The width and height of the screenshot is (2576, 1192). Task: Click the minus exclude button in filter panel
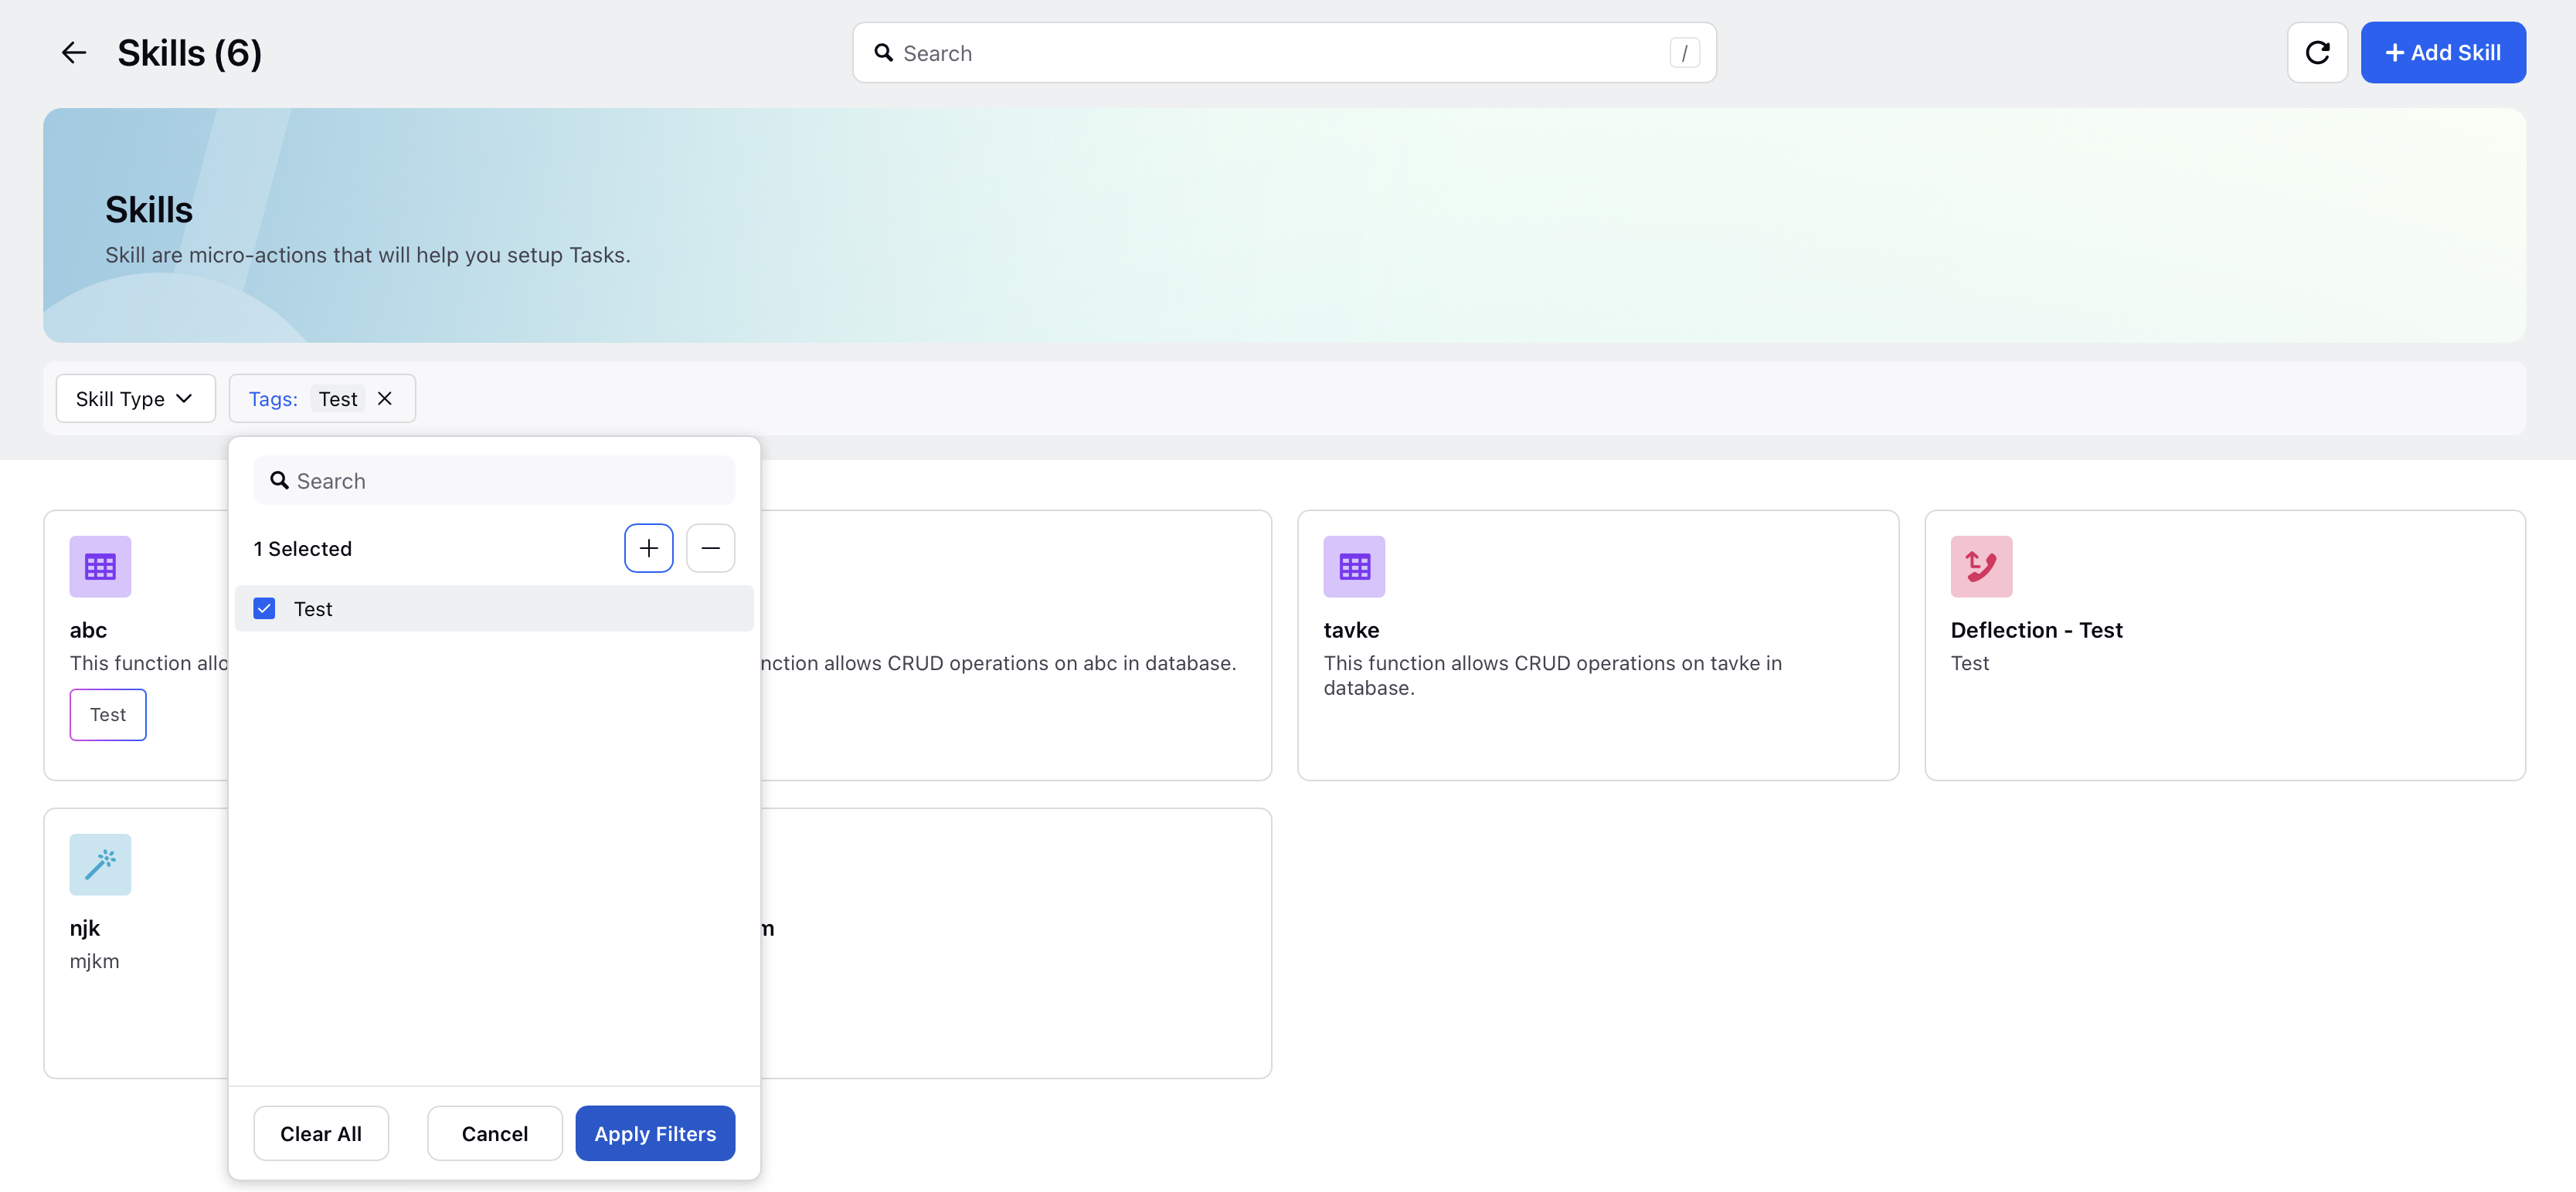point(711,549)
